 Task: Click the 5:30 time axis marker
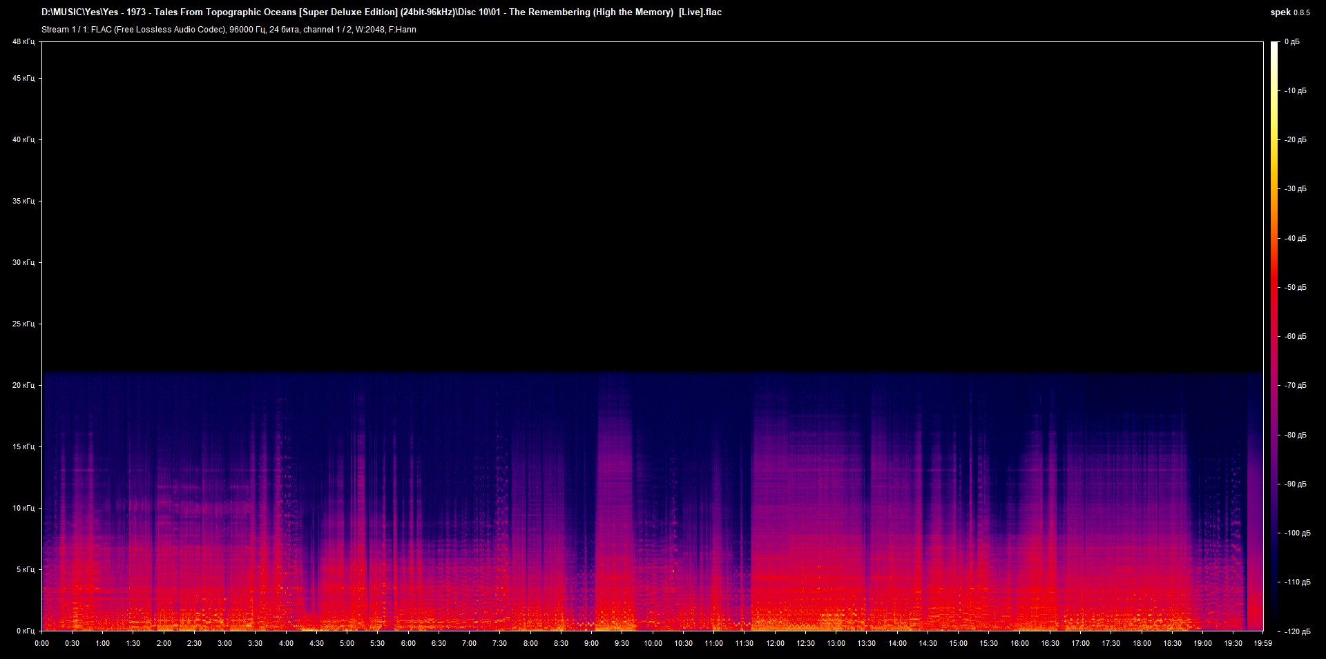click(378, 643)
